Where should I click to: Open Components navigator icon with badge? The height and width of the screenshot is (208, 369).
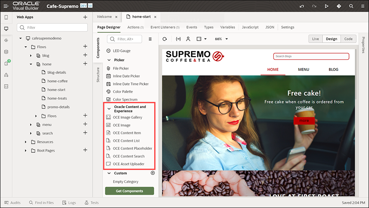click(7, 63)
